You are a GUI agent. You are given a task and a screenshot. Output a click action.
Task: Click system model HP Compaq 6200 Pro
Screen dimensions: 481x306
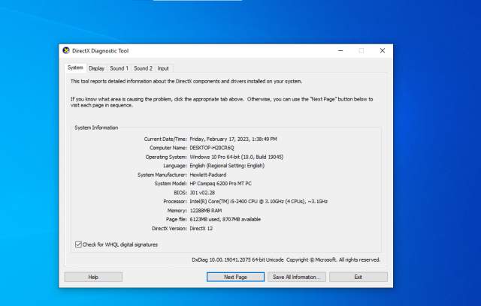(x=220, y=184)
